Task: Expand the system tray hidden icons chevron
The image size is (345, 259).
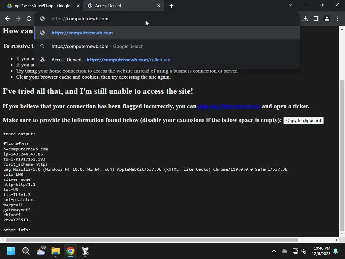Action: (274, 251)
